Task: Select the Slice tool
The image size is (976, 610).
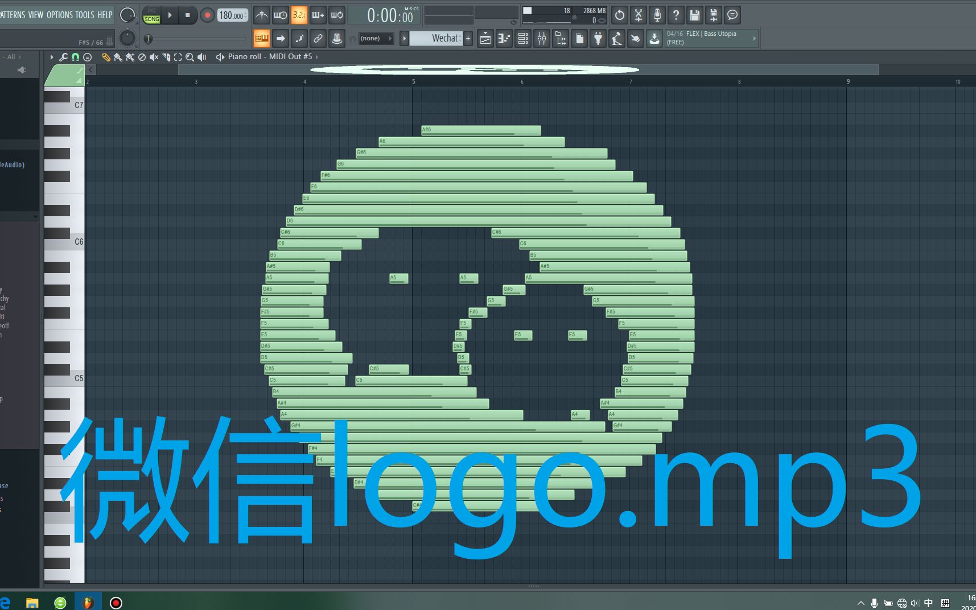Action: (x=166, y=57)
